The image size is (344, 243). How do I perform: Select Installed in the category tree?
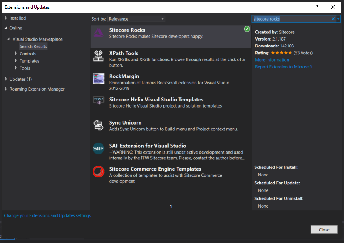(x=18, y=18)
